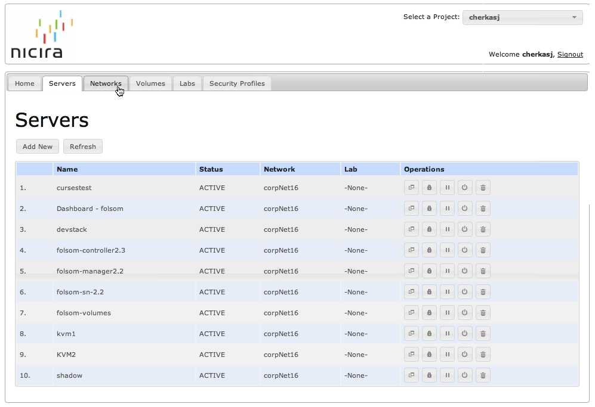Click power icon for folsom-controller2.3

coord(465,250)
